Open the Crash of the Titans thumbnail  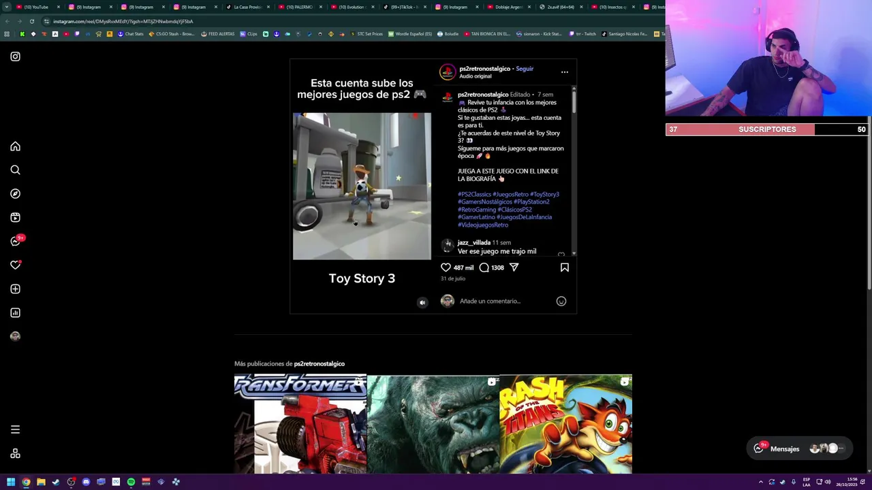(x=565, y=424)
